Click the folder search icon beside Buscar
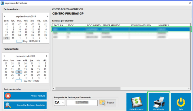The height and width of the screenshot is (111, 193). (103, 103)
